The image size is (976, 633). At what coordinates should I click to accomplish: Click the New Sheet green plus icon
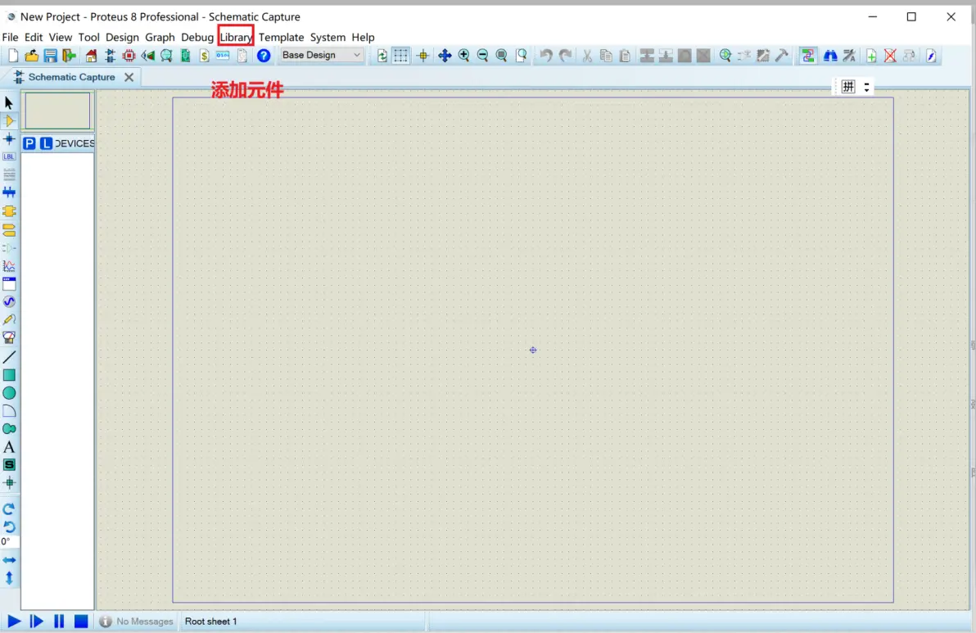[x=871, y=56]
